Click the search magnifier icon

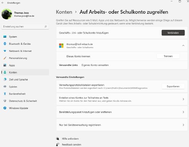coord(46,26)
